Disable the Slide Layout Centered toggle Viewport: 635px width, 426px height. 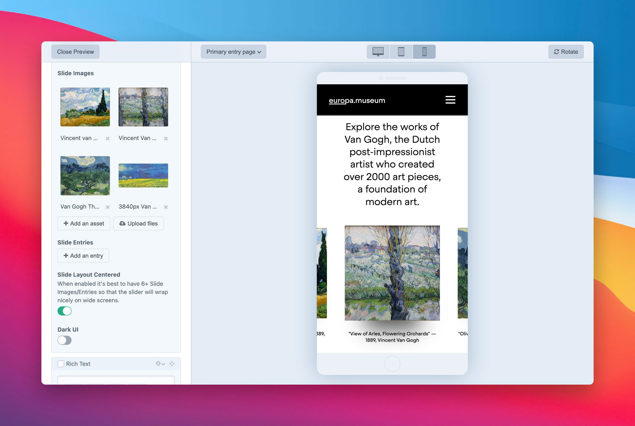pyautogui.click(x=64, y=311)
